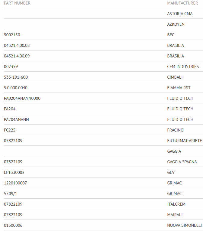The width and height of the screenshot is (203, 231).
Task: Click the CEM INDUSTRIES manufacturer name
Action: tap(183, 67)
